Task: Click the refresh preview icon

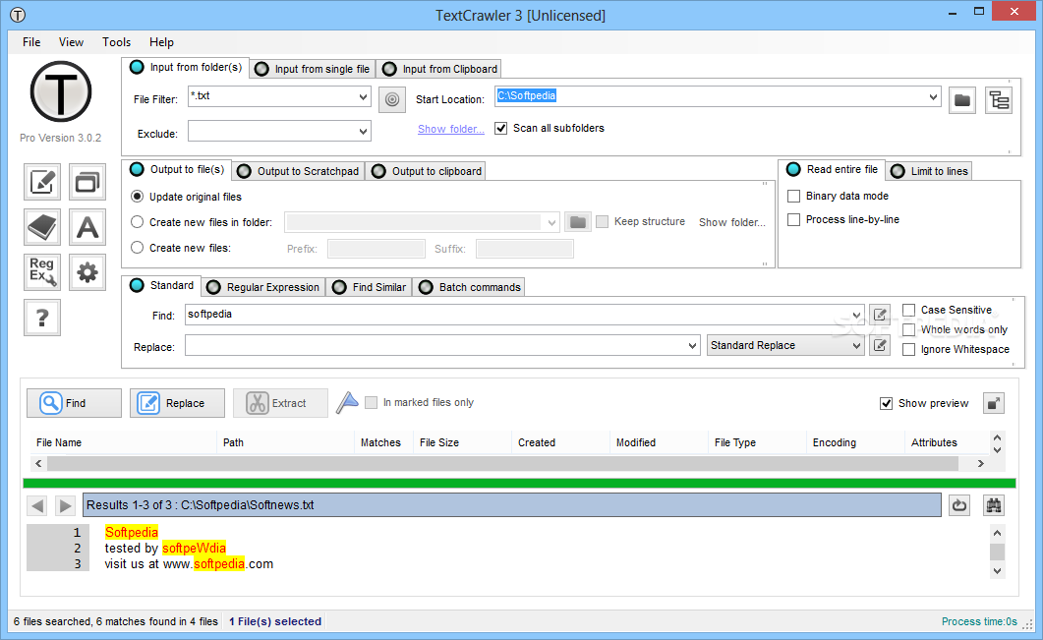Action: [959, 505]
